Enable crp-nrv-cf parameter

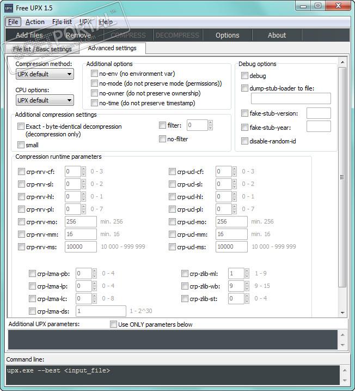coord(21,172)
